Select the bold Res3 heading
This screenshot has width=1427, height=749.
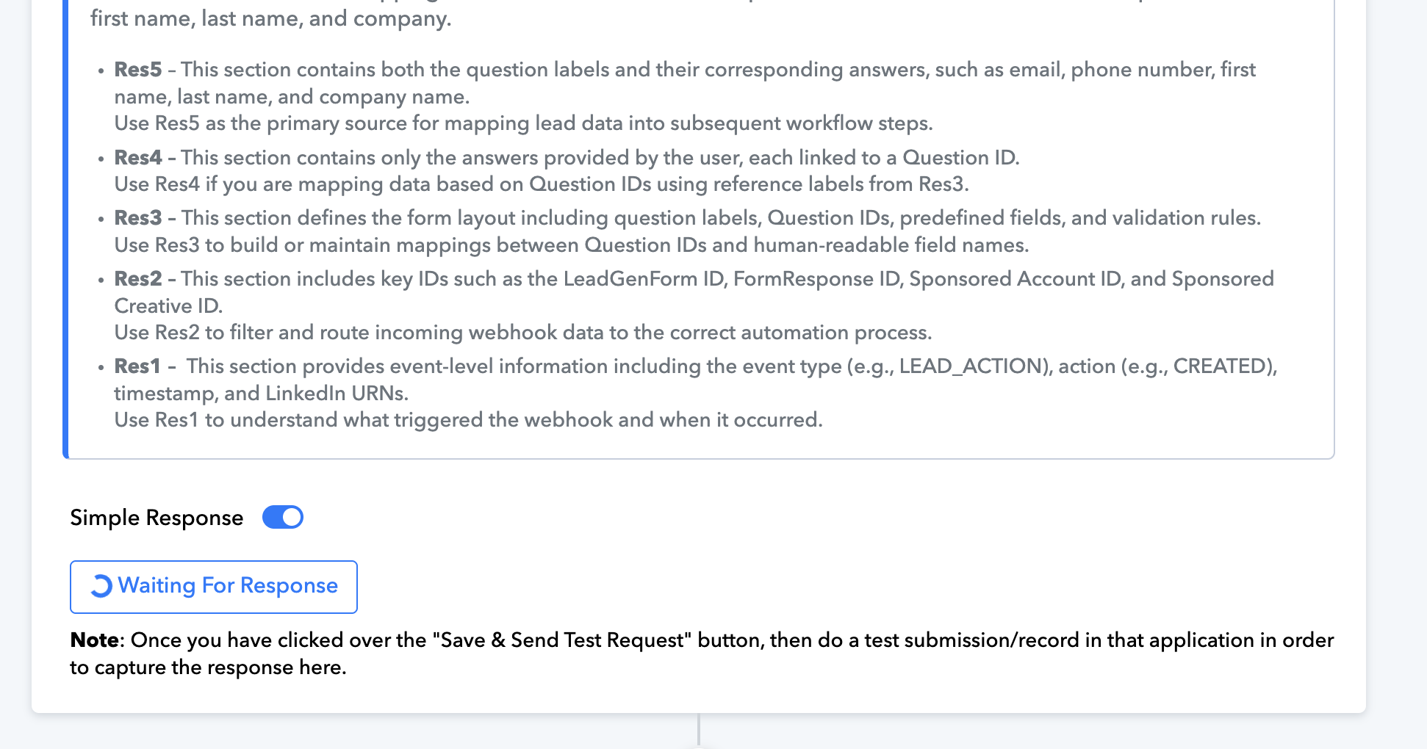point(137,218)
